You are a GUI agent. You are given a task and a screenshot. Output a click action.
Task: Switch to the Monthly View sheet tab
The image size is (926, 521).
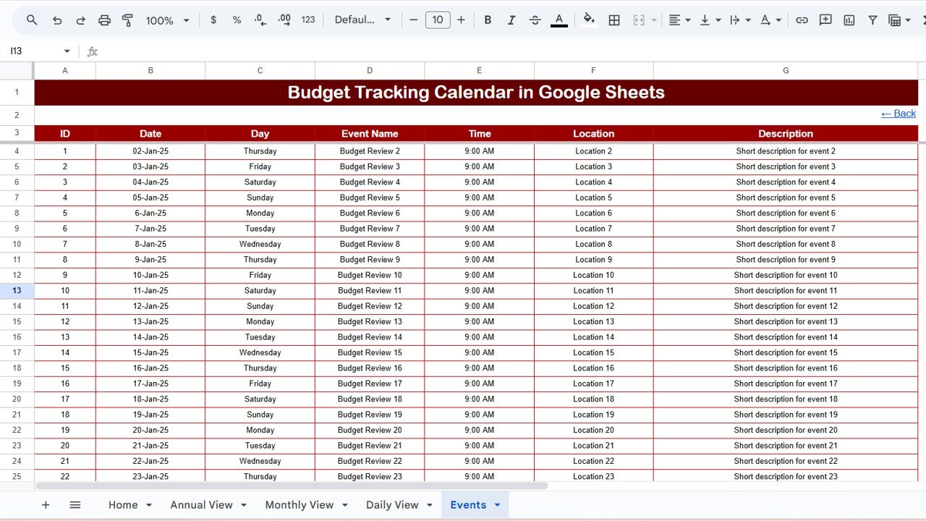[300, 505]
